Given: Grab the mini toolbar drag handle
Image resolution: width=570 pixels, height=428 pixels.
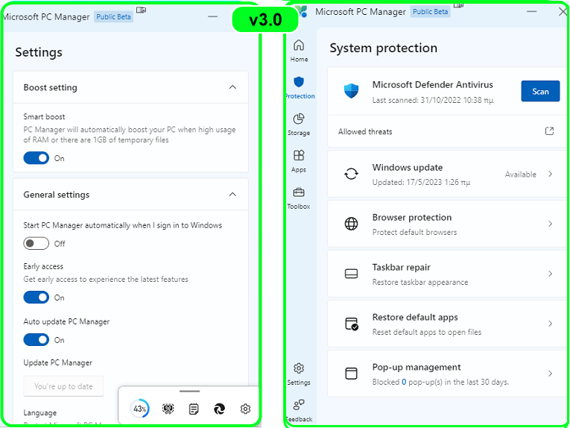Looking at the screenshot, I should (189, 391).
